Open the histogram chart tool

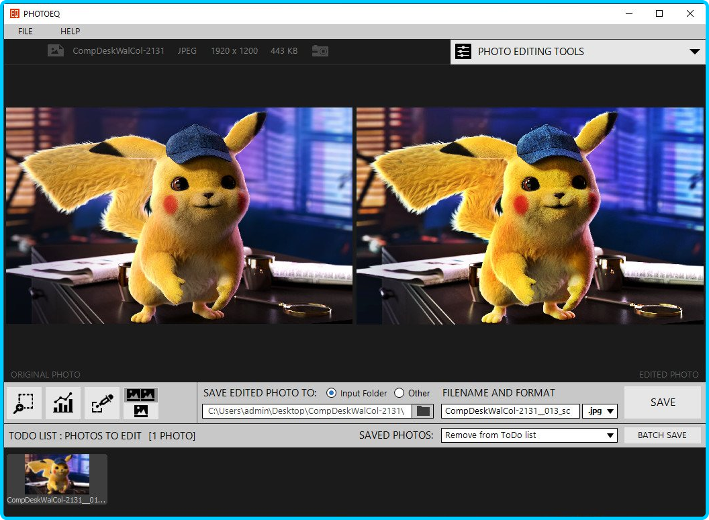63,403
